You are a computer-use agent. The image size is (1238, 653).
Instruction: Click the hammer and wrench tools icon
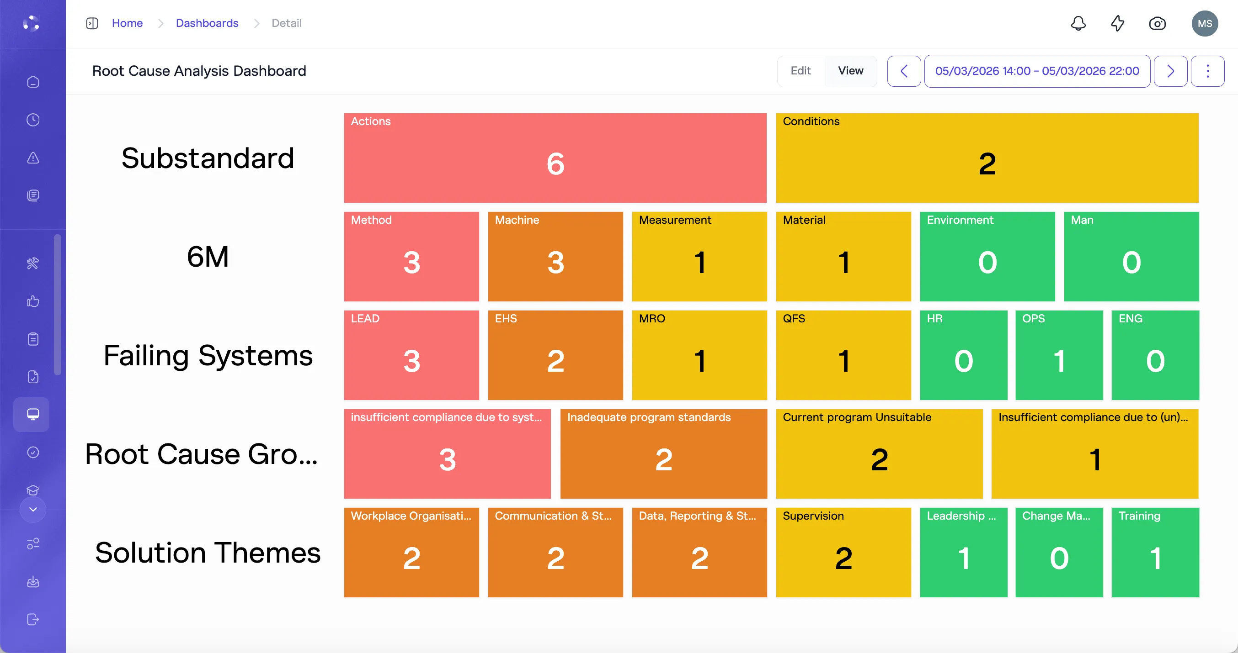(32, 263)
